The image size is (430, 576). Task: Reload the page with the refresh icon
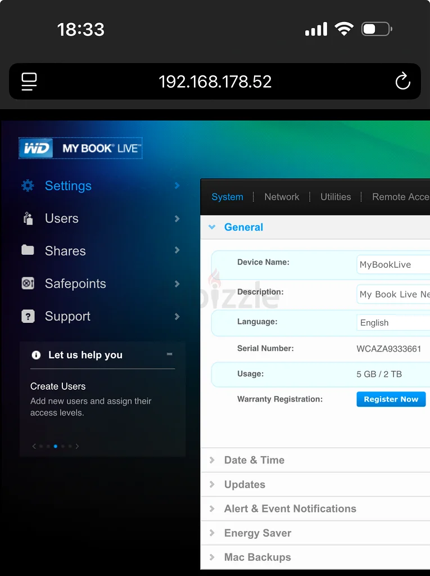pos(402,81)
